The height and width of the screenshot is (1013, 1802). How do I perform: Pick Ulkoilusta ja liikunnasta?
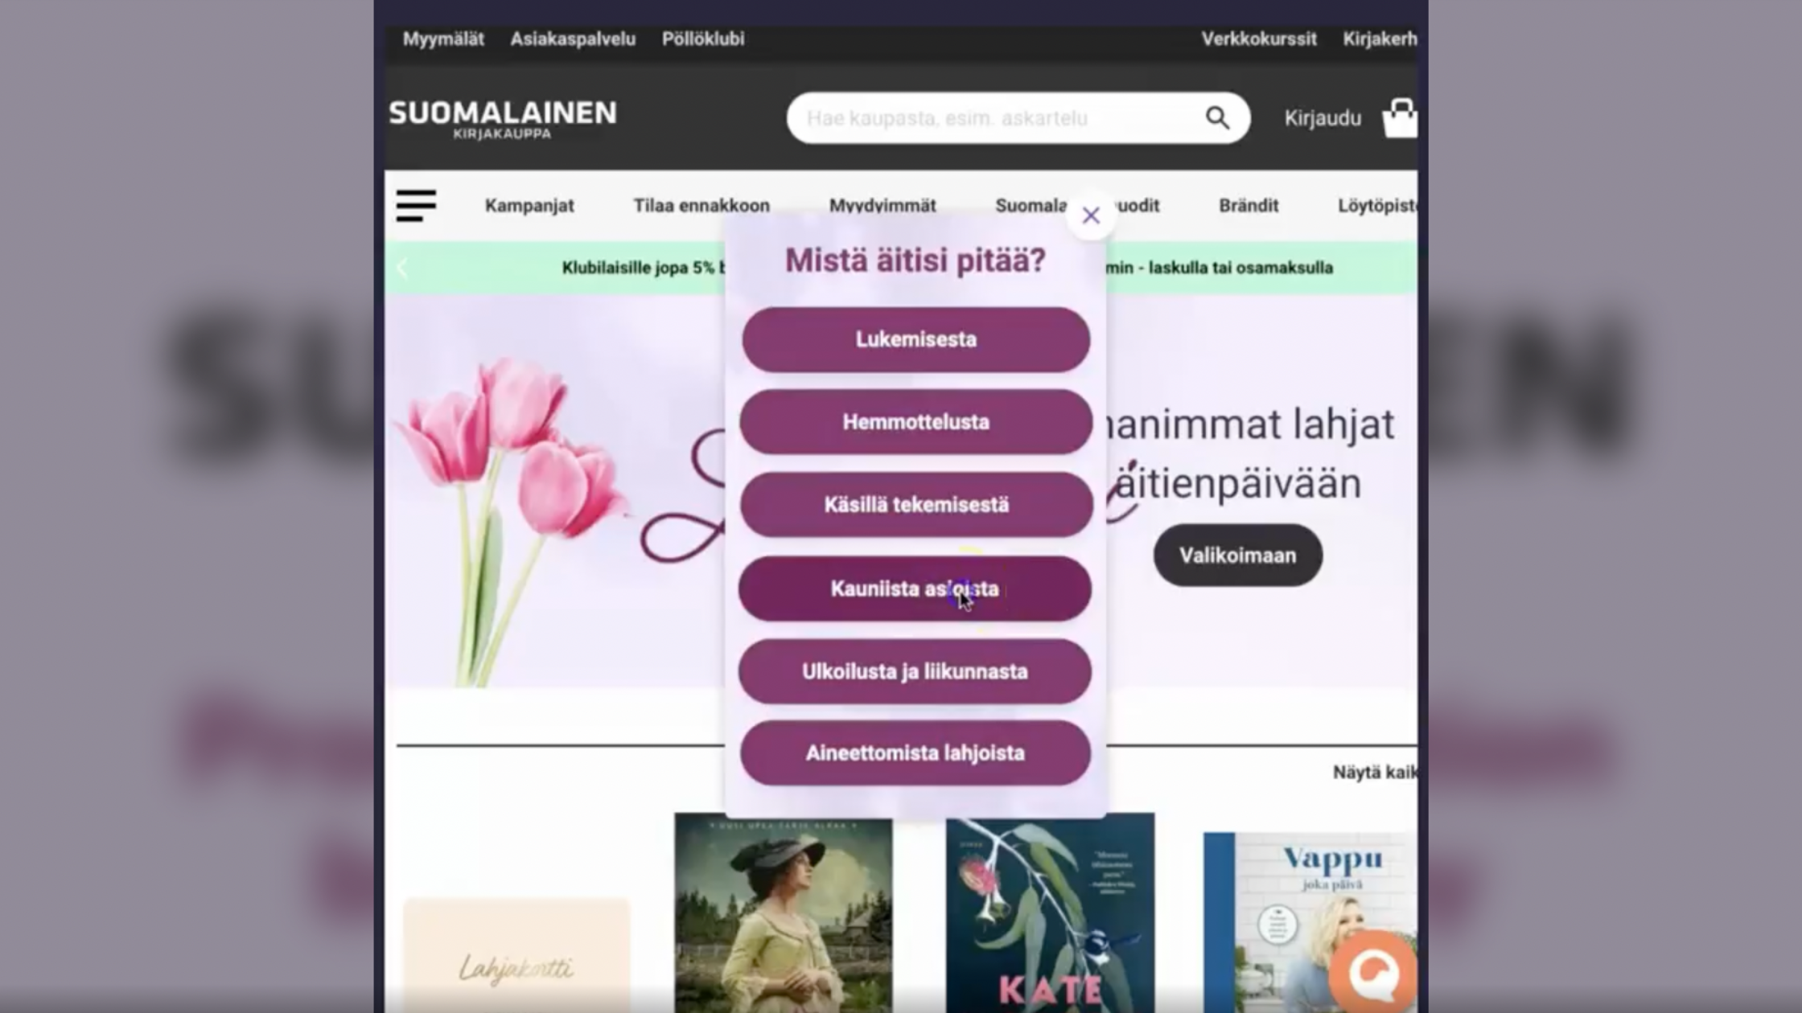click(915, 671)
